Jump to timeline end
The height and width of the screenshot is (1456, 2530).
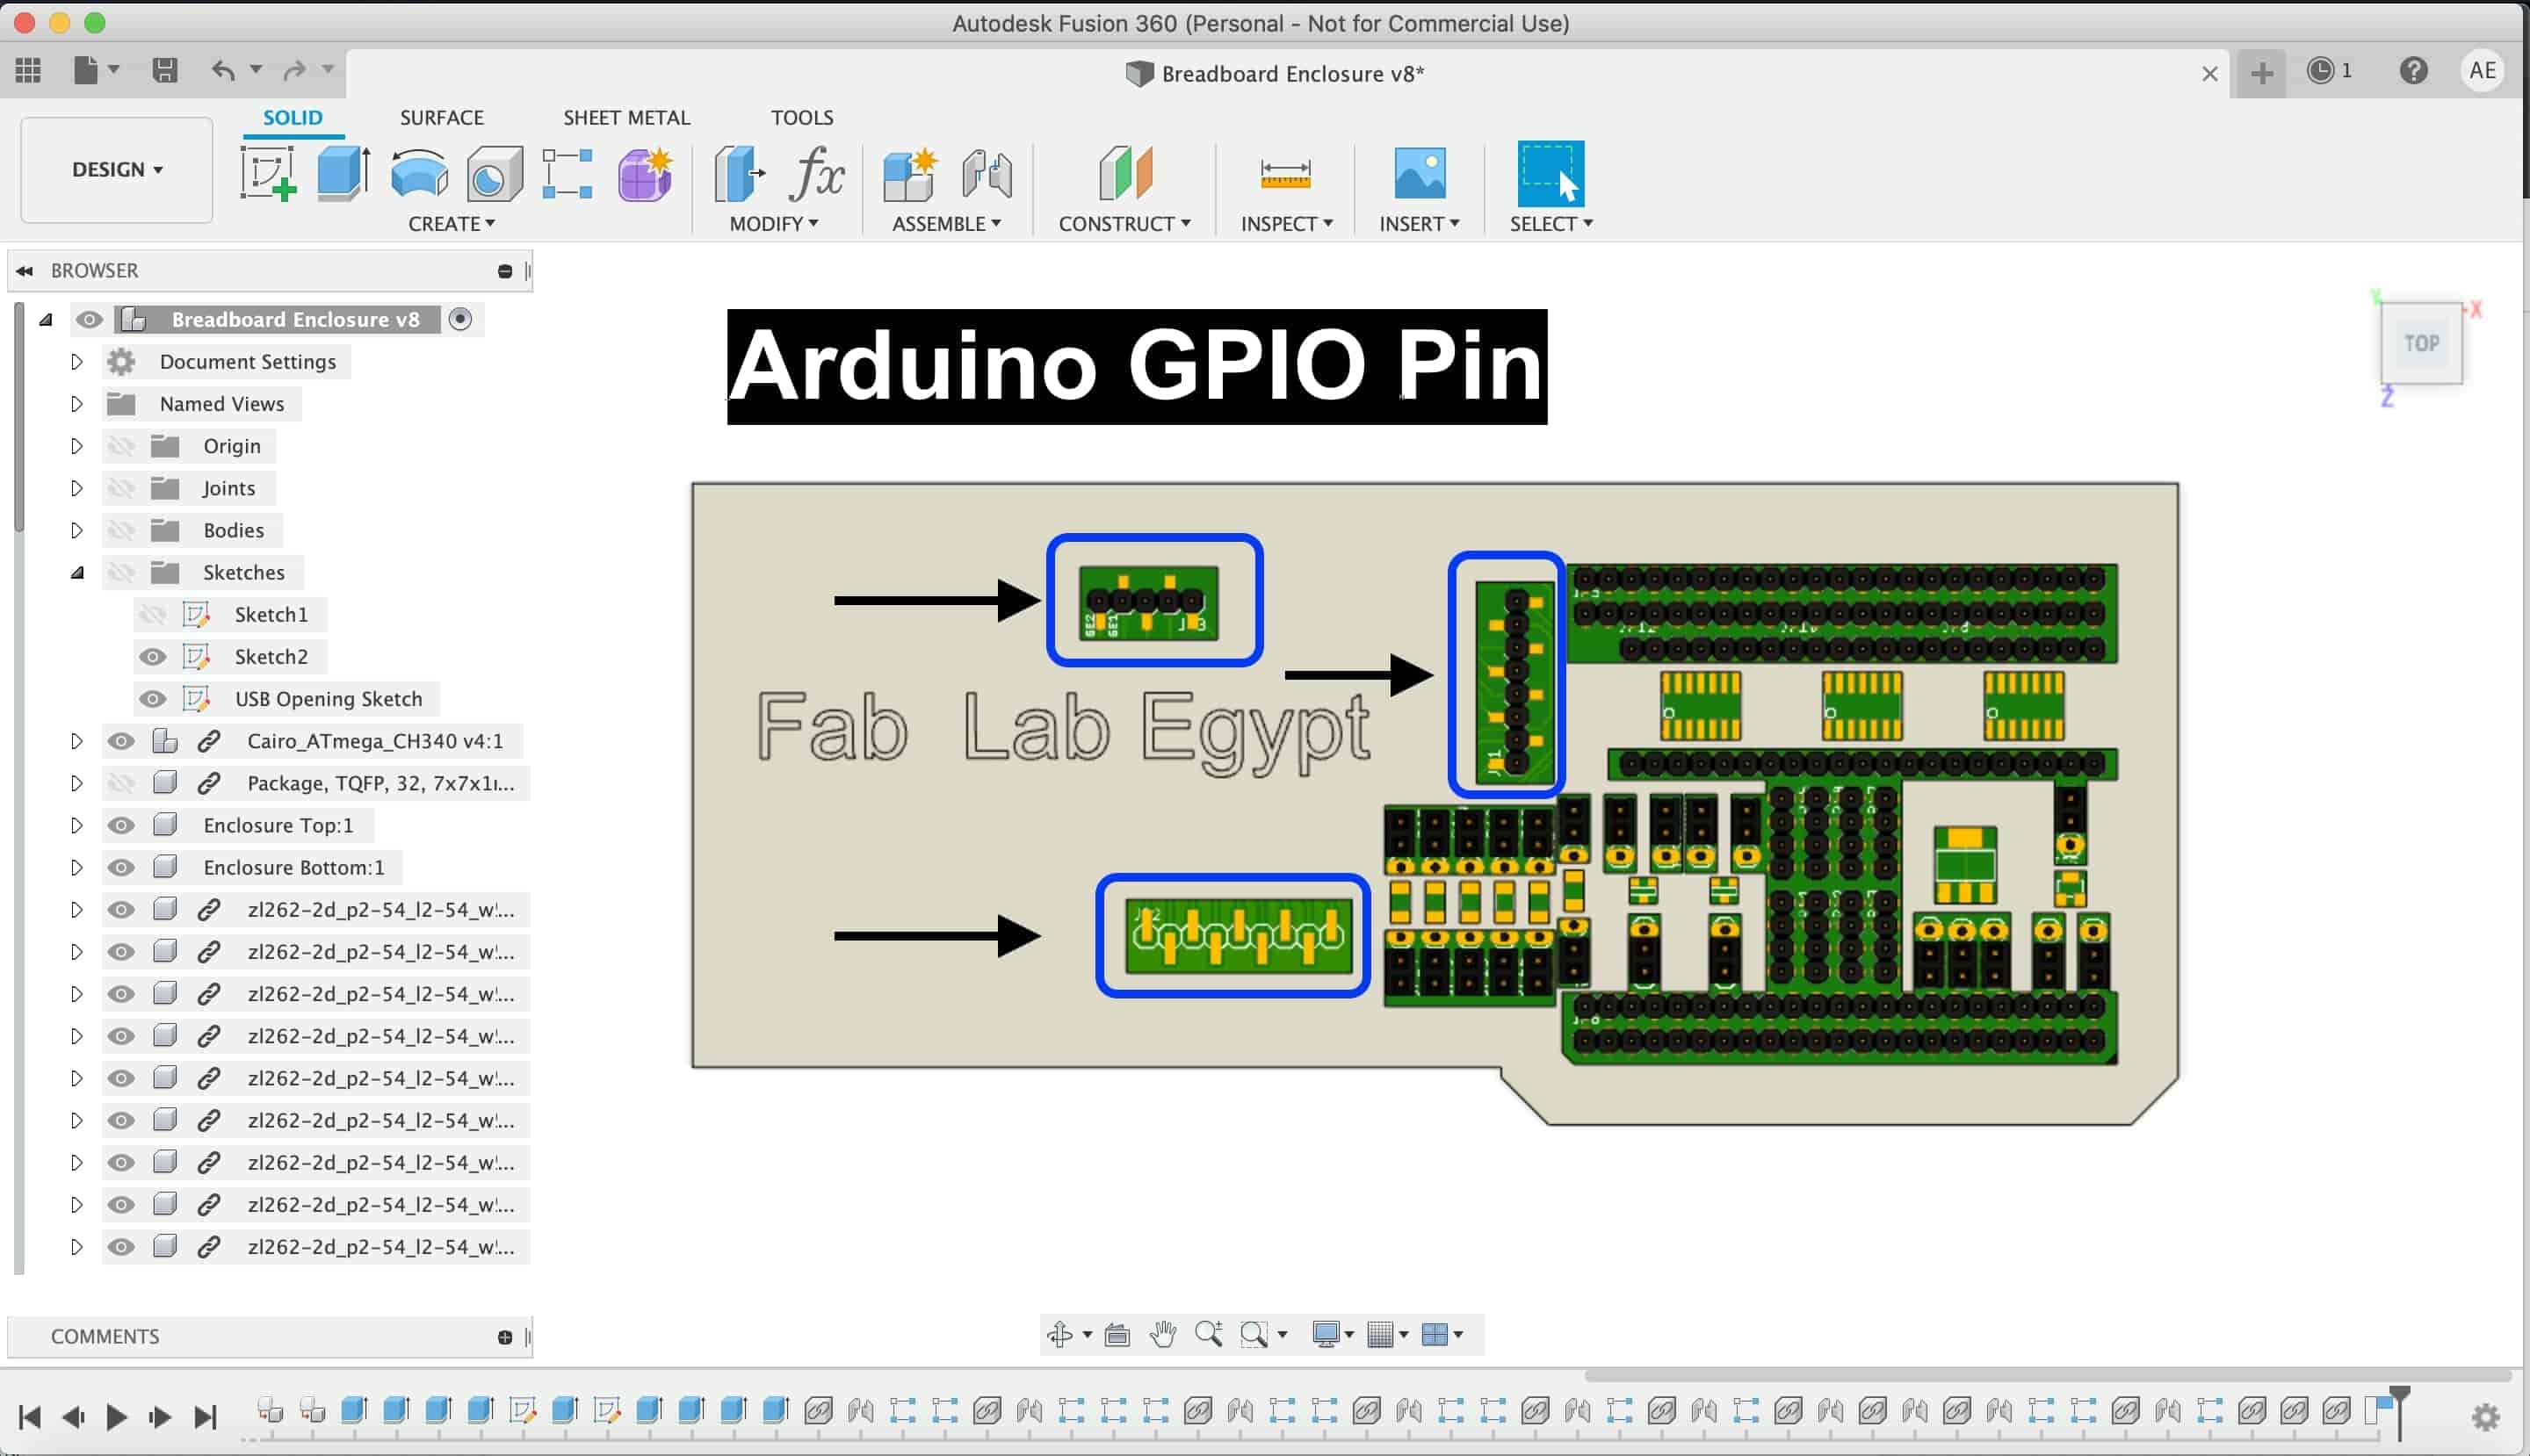(x=205, y=1417)
